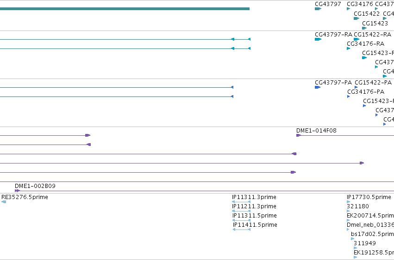This screenshot has height=260, width=394.
Task: Click the purple arrow glyph beside DME1-014F08 start
Action: pyautogui.click(x=299, y=135)
